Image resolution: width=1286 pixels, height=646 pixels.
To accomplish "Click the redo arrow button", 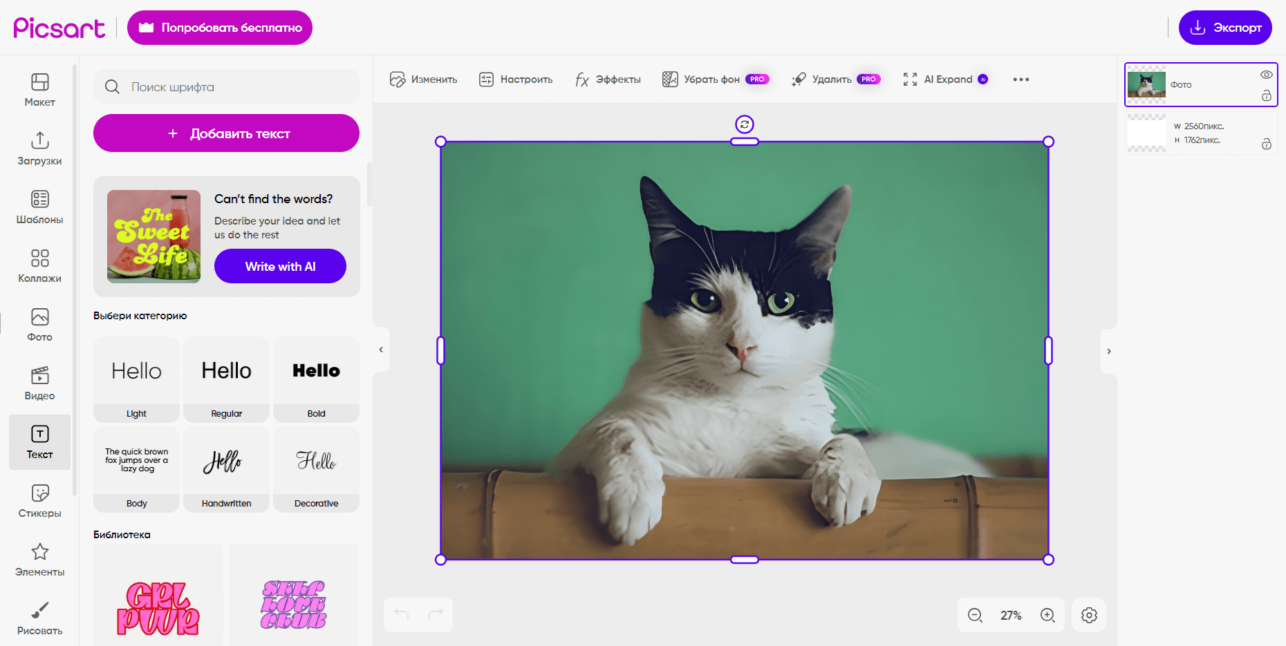I will point(436,614).
